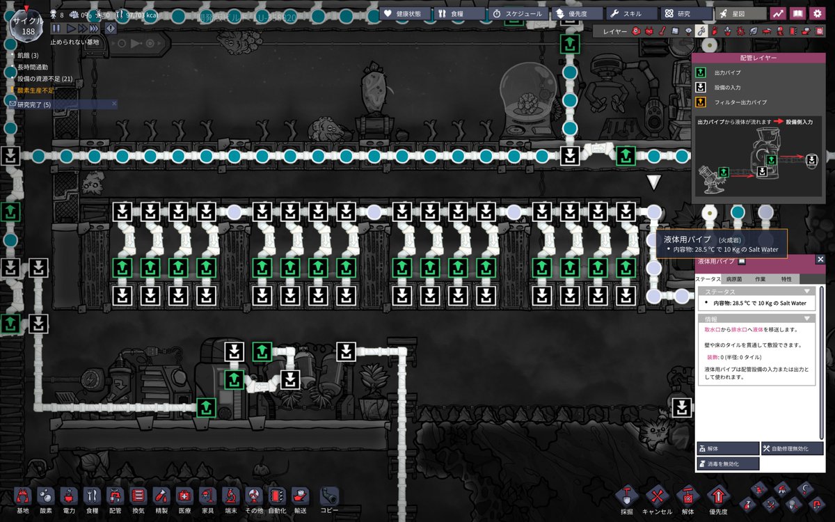
Task: Switch to the 特性 tab
Action: 786,278
